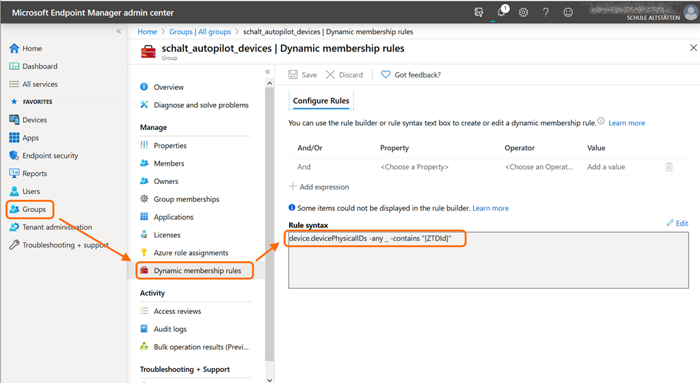Go to Home in the breadcrumb
Viewport: 700px width, 383px height.
point(147,31)
